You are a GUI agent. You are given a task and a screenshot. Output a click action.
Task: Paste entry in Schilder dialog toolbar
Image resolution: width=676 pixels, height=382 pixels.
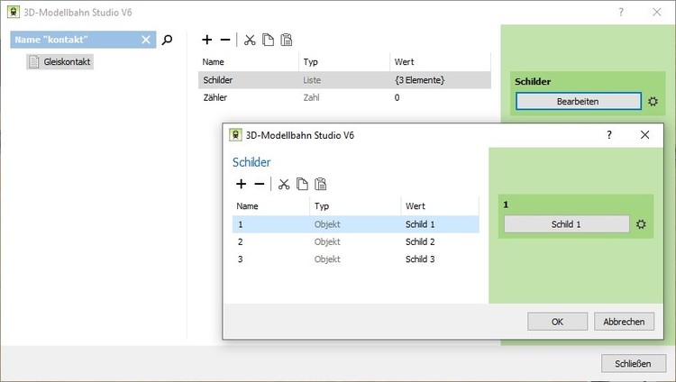(x=320, y=184)
